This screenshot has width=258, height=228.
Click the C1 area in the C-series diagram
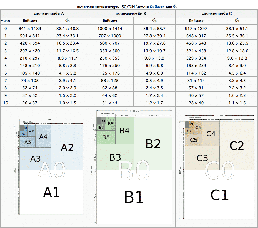[x=219, y=195]
